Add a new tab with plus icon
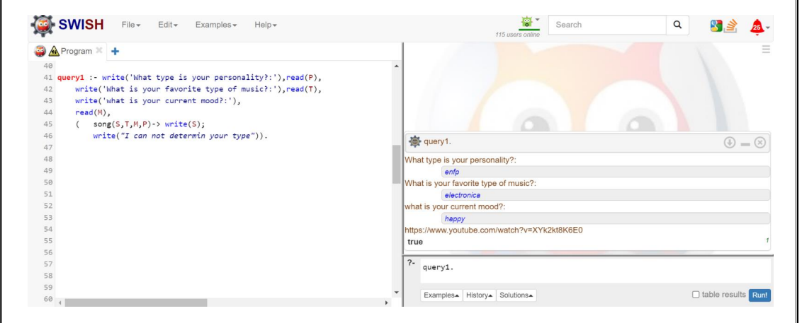The image size is (802, 323). point(115,52)
